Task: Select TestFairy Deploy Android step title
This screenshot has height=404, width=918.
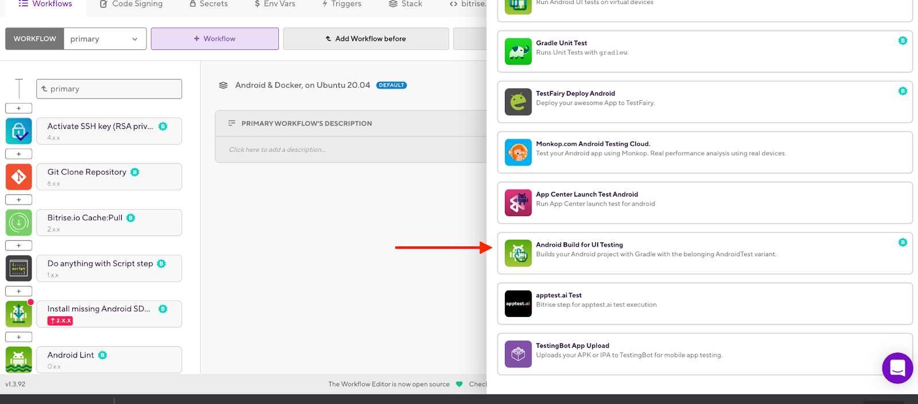Action: click(575, 93)
